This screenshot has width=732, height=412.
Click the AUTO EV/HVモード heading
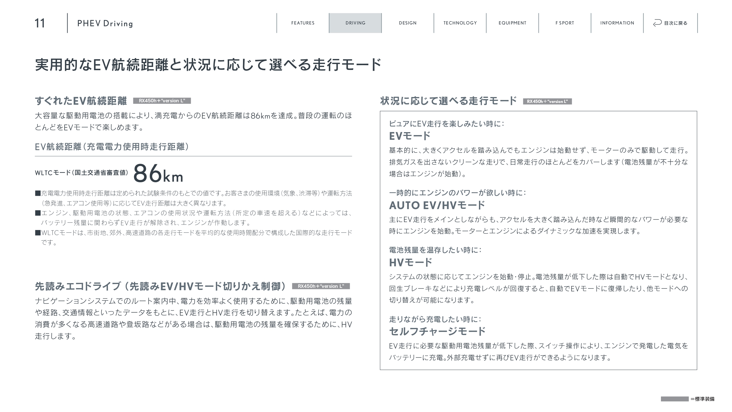tap(437, 205)
